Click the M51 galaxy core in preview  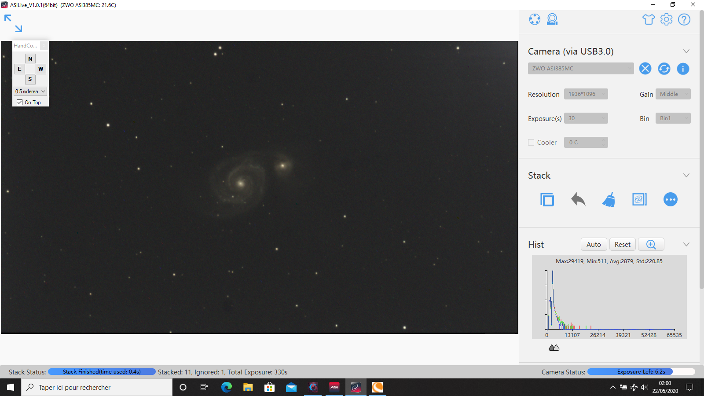pyautogui.click(x=240, y=183)
